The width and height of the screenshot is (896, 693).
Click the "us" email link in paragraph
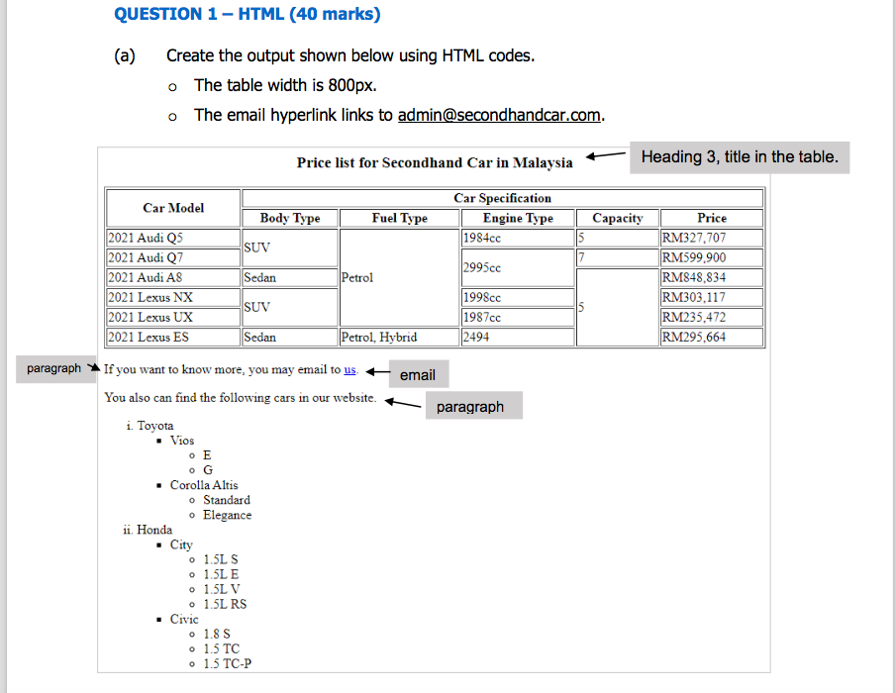pos(351,369)
